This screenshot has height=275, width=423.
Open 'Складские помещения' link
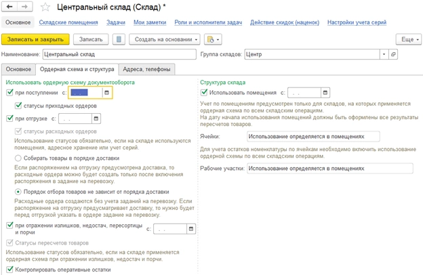[68, 22]
